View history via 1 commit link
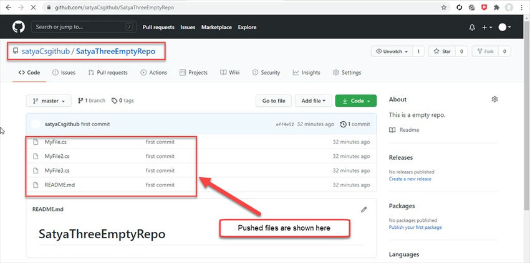The height and width of the screenshot is (263, 530). tap(355, 124)
